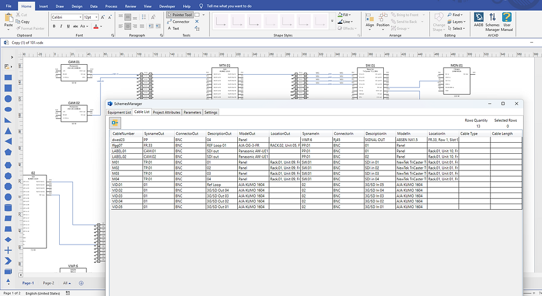Open the Find dropdown
The height and width of the screenshot is (296, 542).
pyautogui.click(x=455, y=15)
